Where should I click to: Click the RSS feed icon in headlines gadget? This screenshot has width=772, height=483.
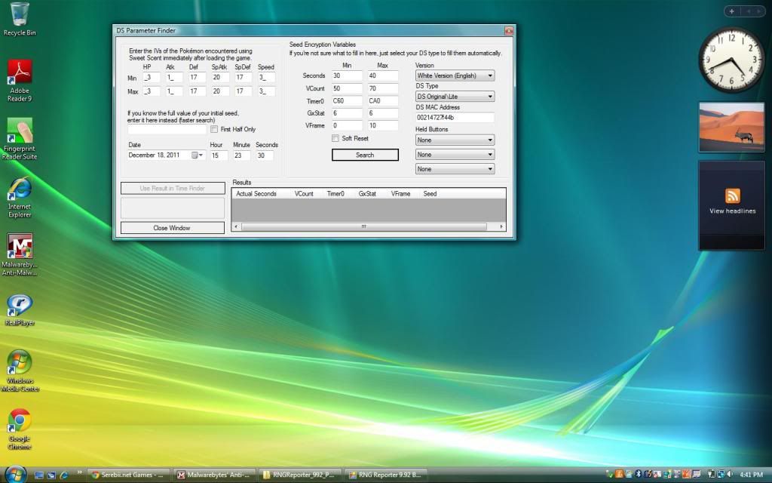pos(732,195)
